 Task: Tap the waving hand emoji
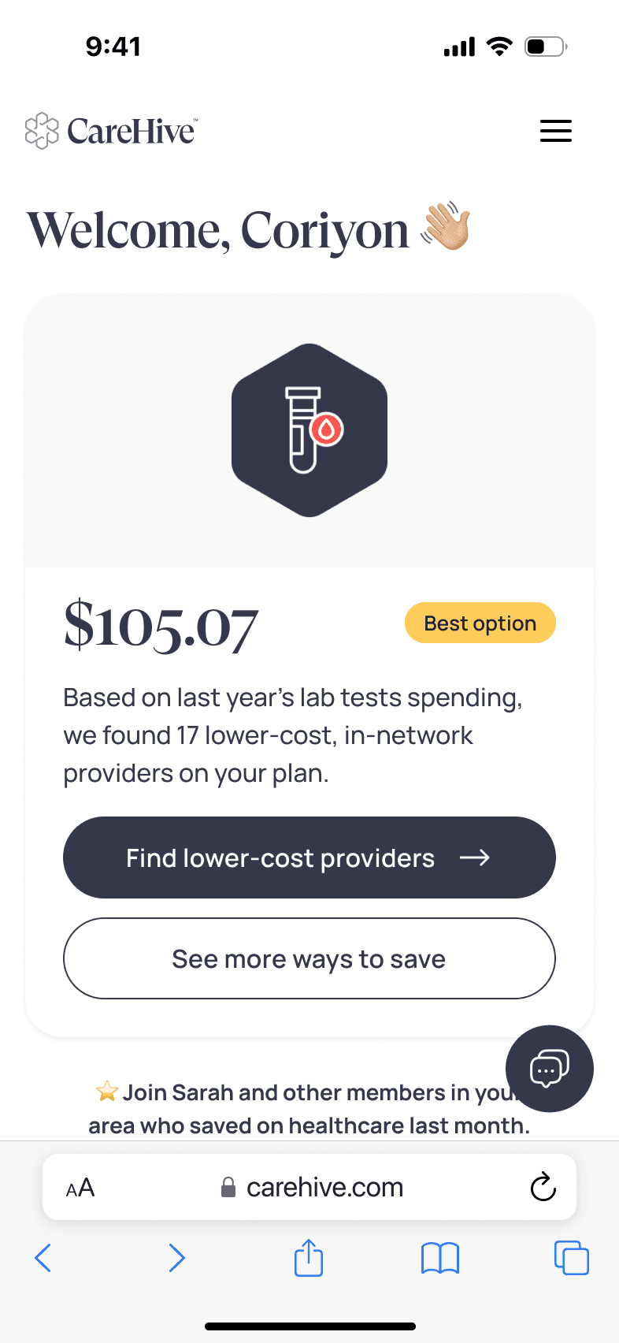[x=446, y=227]
